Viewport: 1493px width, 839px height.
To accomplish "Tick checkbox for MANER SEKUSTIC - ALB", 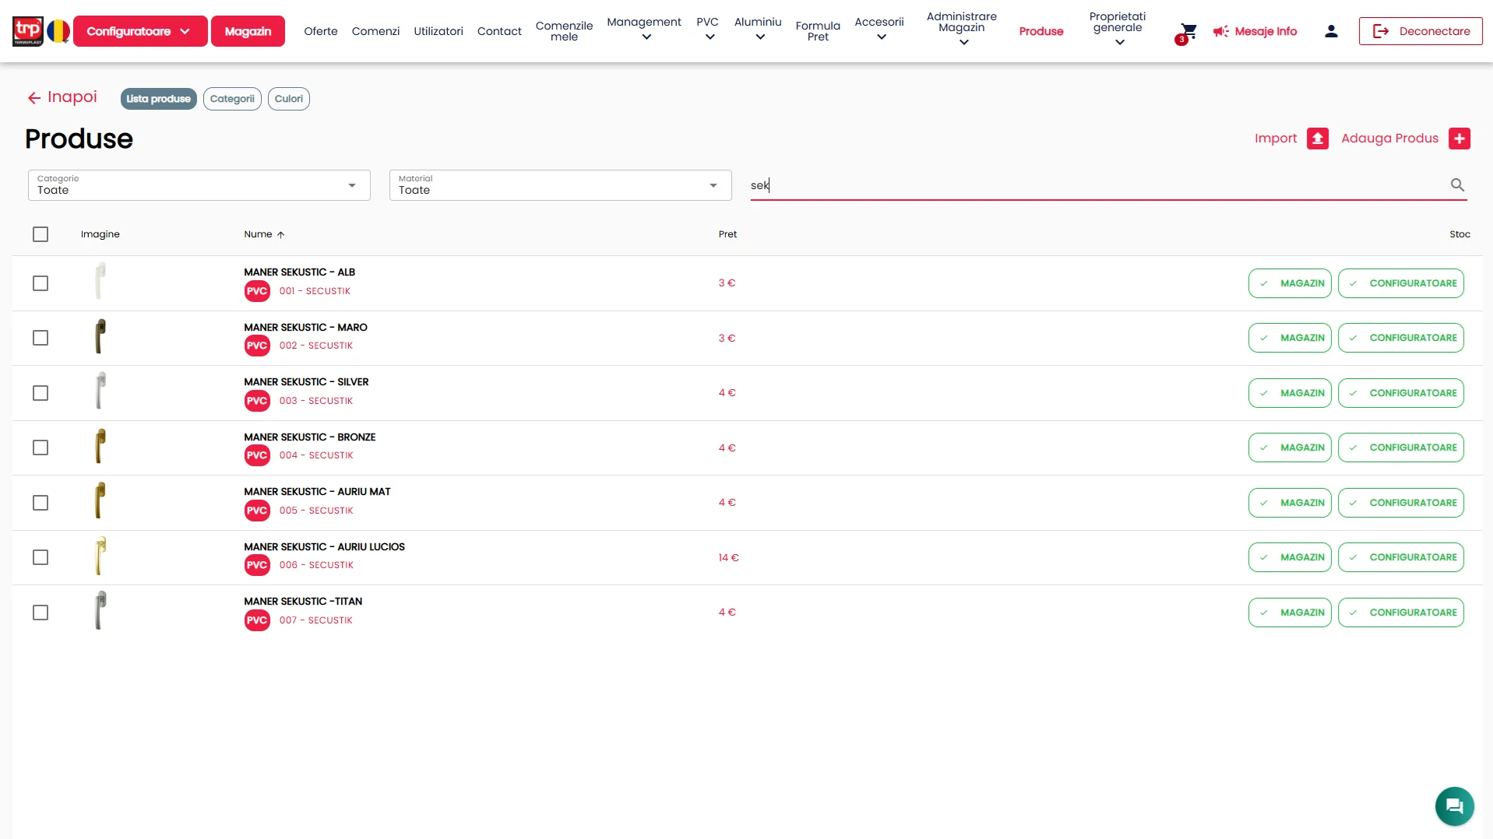I will click(x=40, y=283).
